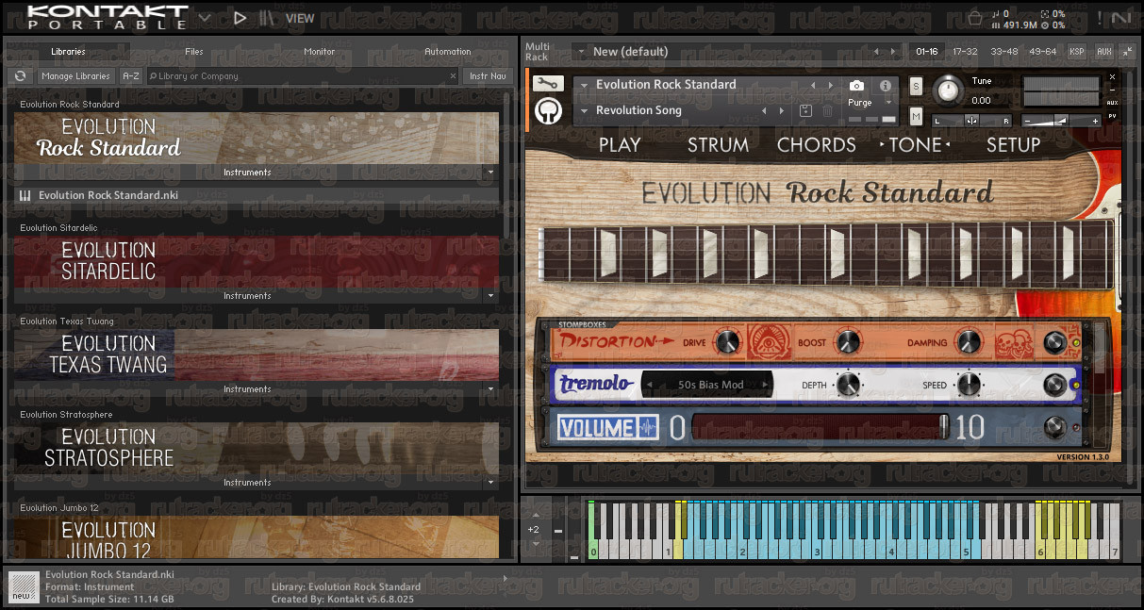Click the NI logo icon
This screenshot has height=610, width=1144.
click(x=1121, y=17)
